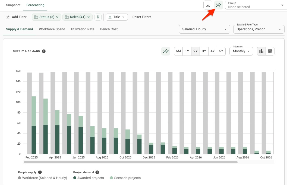The image size is (287, 185).
Task: Toggle Scenario projects legend series
Action: coord(125,178)
